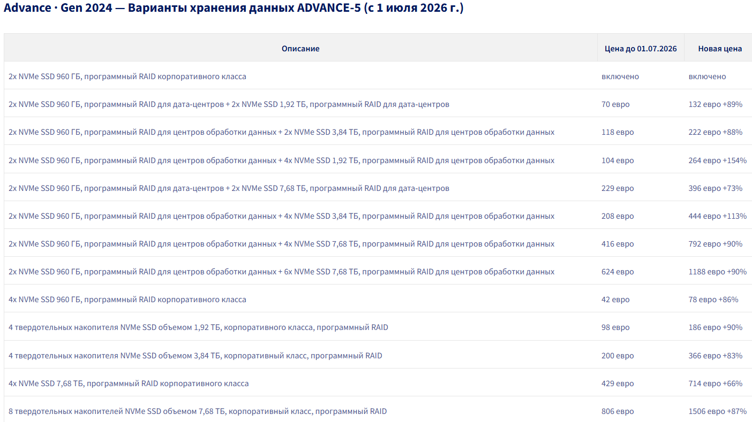Click the old price "624 евро"

pyautogui.click(x=618, y=272)
